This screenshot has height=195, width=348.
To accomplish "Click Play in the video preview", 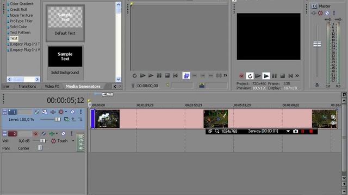I will (266, 76).
